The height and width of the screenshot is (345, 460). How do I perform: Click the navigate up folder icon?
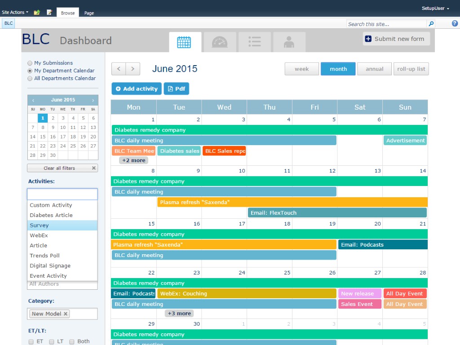pyautogui.click(x=37, y=12)
